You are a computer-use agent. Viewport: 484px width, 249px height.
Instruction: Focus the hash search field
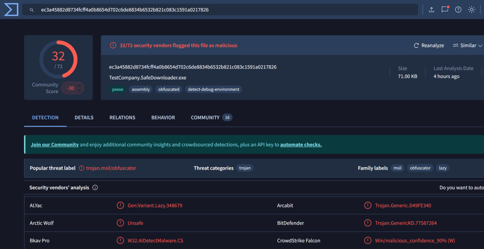(x=220, y=10)
